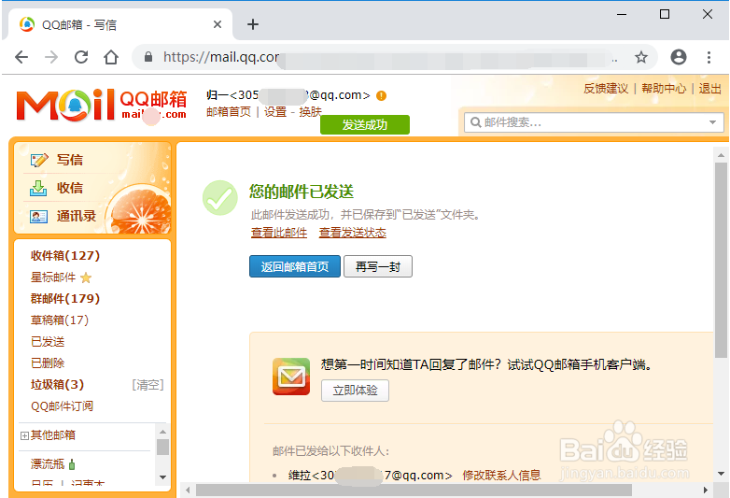Screen dimensions: 730x498
Task: Expand 其他邮箱 tree node
Action: click(x=24, y=435)
